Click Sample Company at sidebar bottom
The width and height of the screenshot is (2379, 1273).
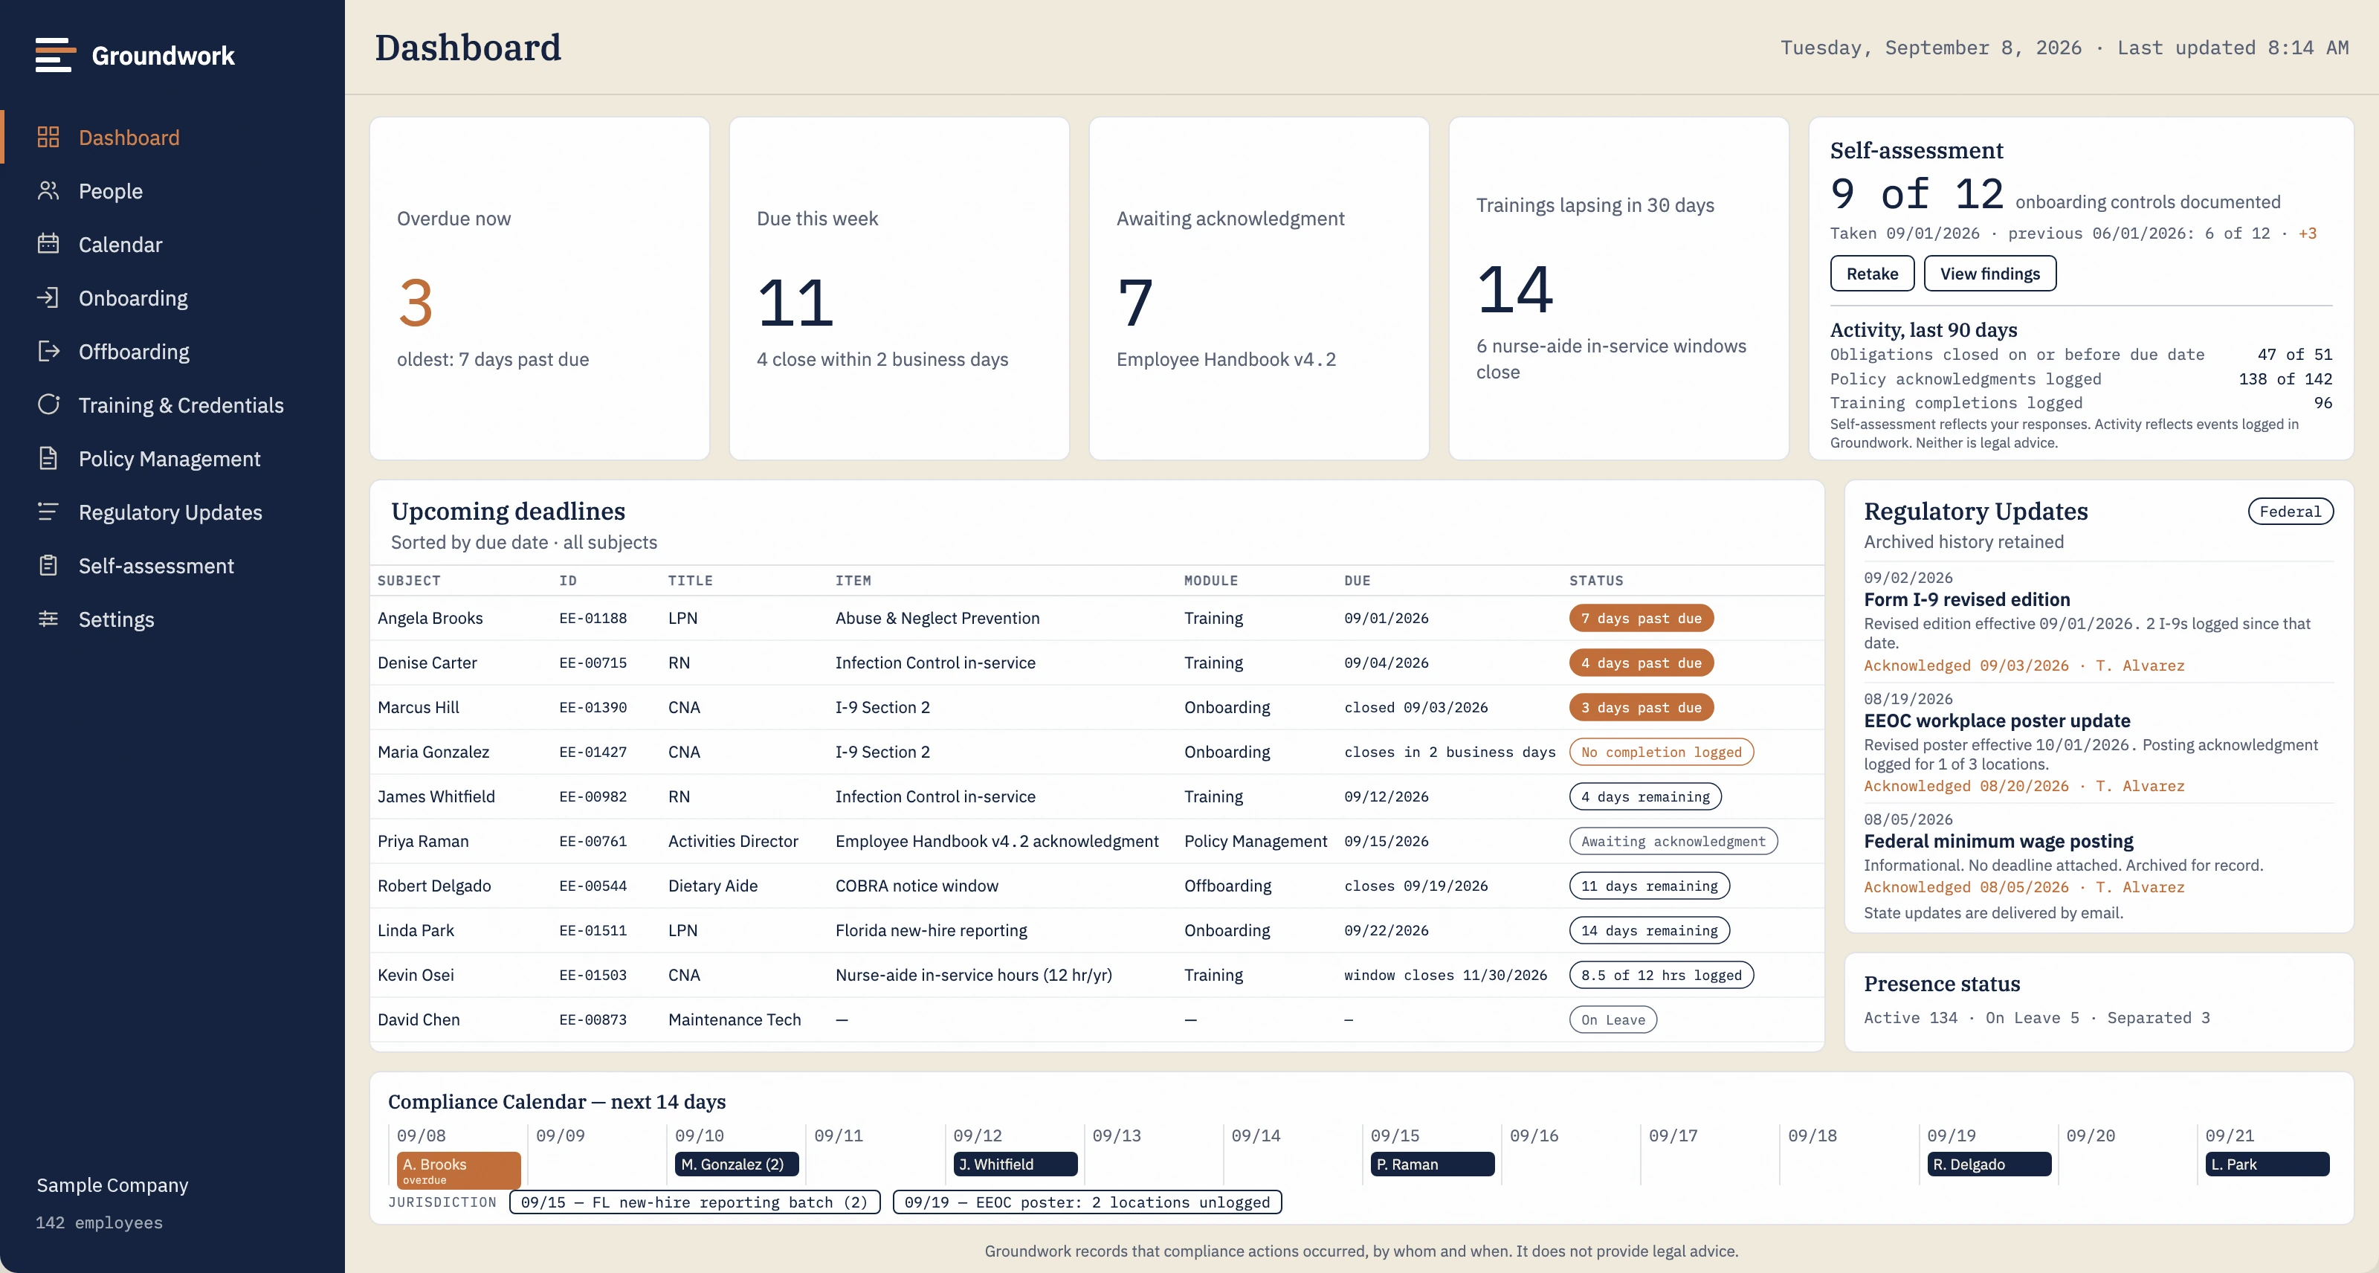point(112,1185)
